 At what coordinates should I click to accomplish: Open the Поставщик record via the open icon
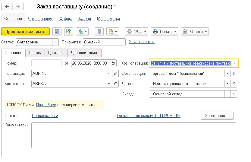pyautogui.click(x=115, y=74)
